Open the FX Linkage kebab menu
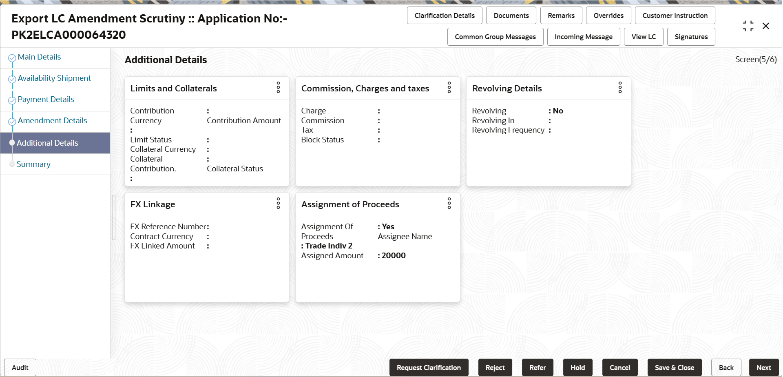The image size is (783, 377). coord(278,204)
